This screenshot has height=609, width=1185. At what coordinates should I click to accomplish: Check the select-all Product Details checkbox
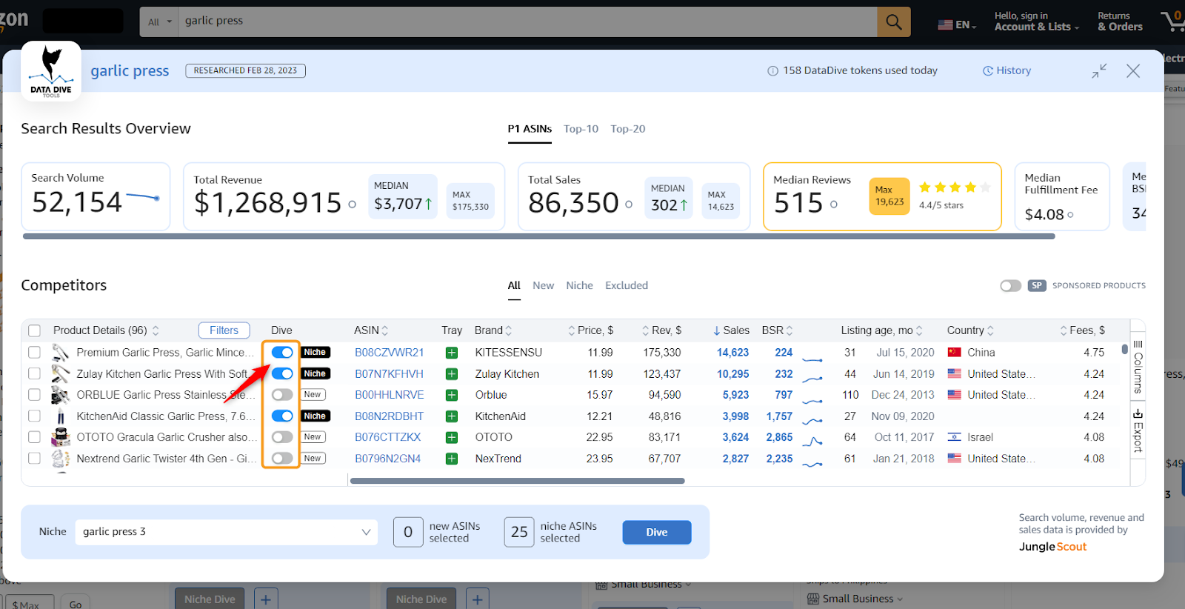click(x=34, y=330)
